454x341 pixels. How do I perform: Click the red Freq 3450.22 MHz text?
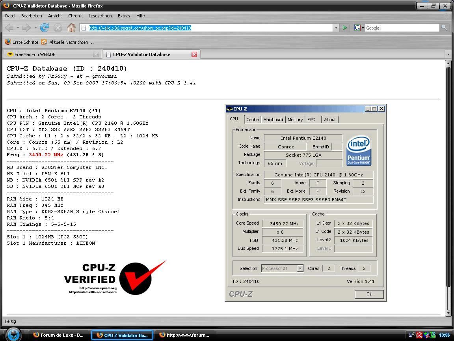tap(46, 155)
